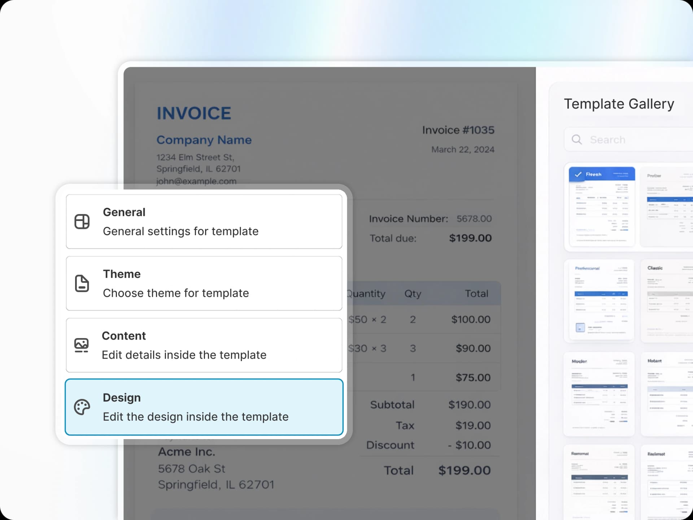This screenshot has width=693, height=520.
Task: Click the email link john@example.com
Action: [196, 182]
